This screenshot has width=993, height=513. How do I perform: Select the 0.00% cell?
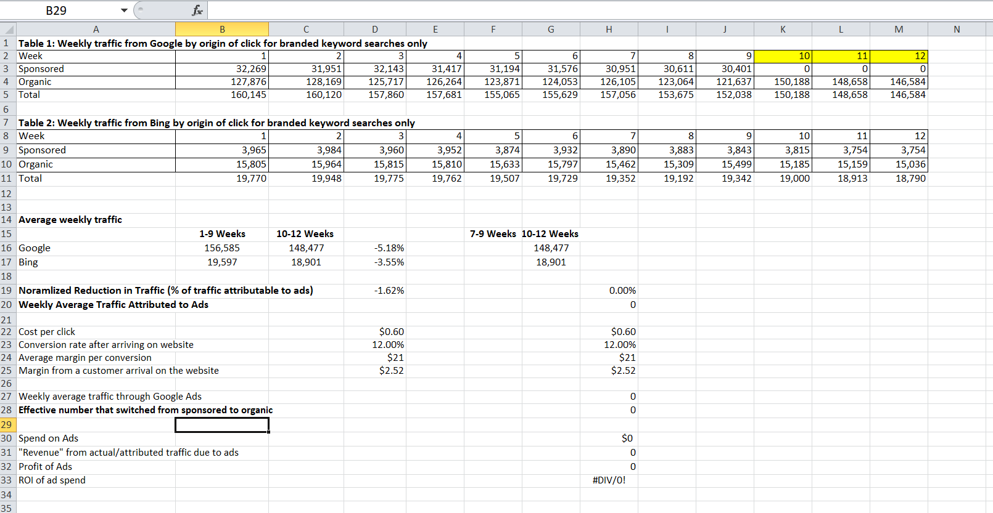coord(609,291)
